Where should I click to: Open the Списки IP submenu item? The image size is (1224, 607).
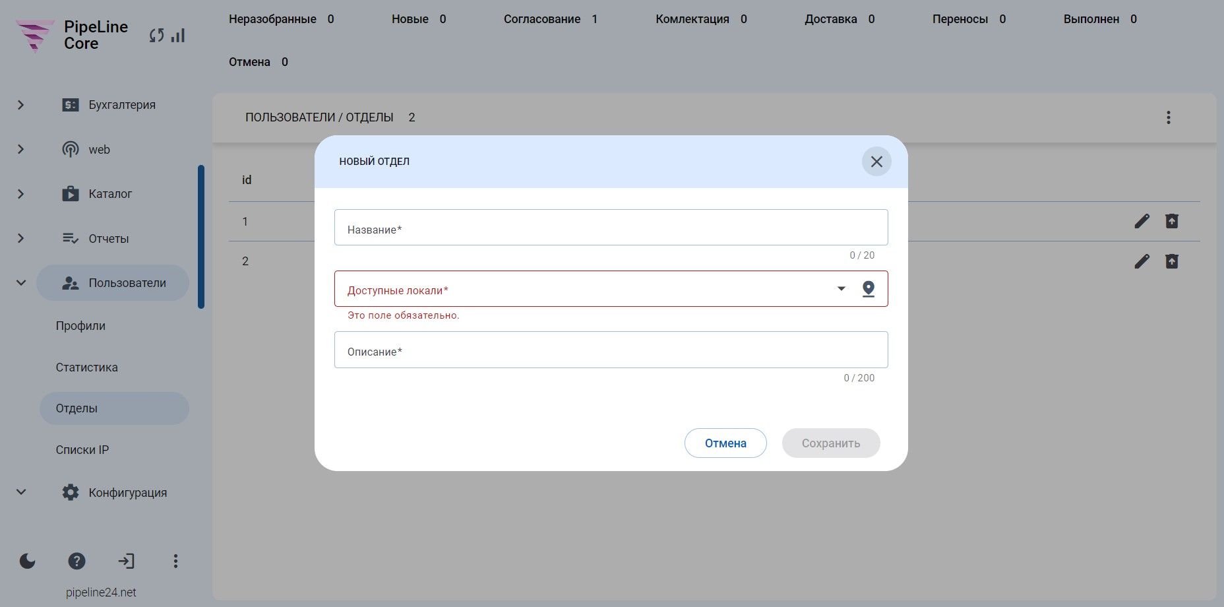82,450
